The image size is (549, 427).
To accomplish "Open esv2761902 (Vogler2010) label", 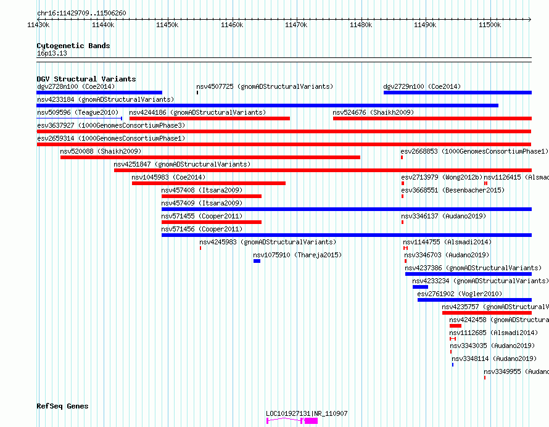I will 460,294.
